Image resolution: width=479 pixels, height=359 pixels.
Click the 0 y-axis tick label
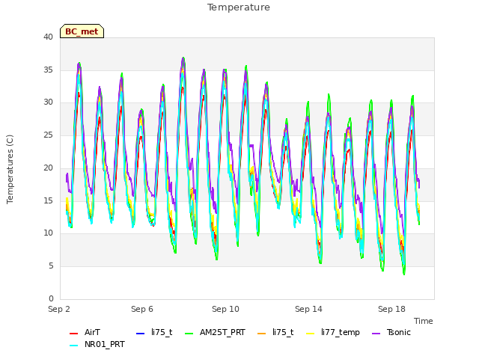click(x=51, y=298)
